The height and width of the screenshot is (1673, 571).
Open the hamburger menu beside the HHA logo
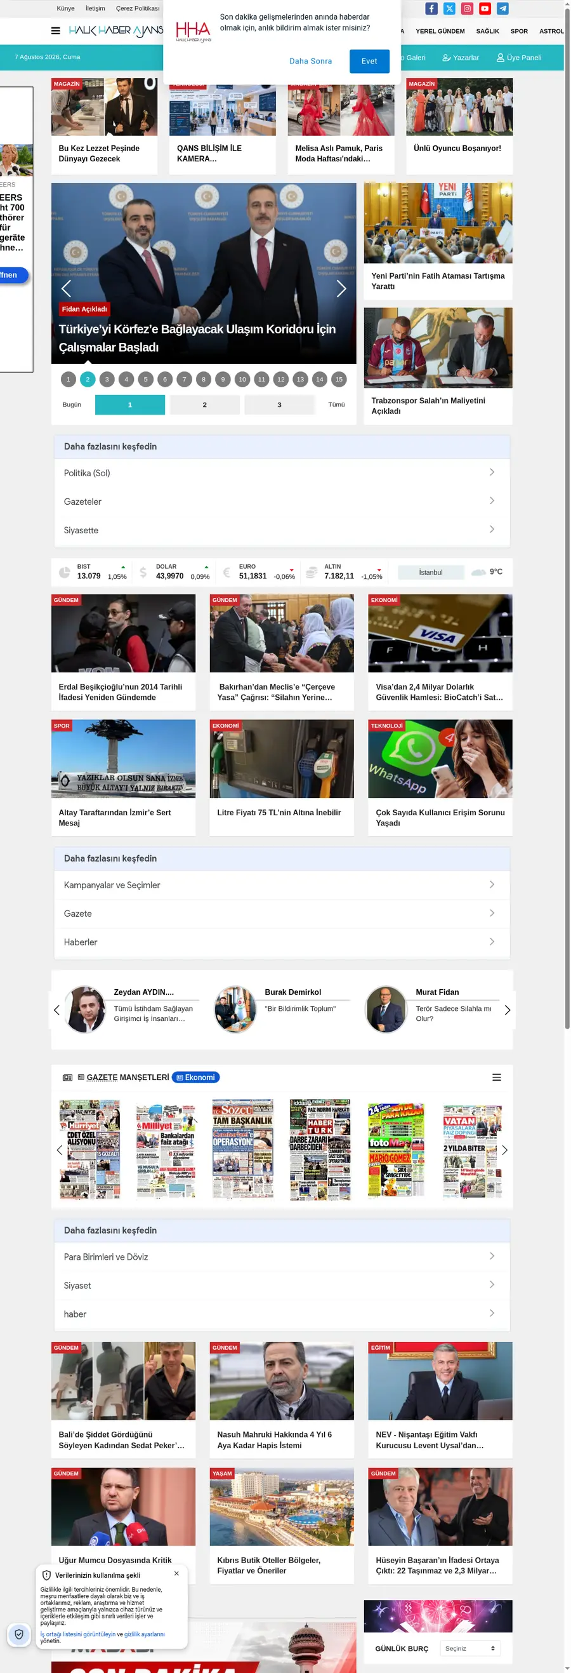pos(56,30)
